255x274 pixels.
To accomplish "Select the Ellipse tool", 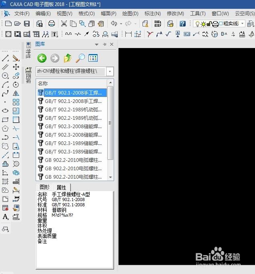I will click(x=5, y=111).
